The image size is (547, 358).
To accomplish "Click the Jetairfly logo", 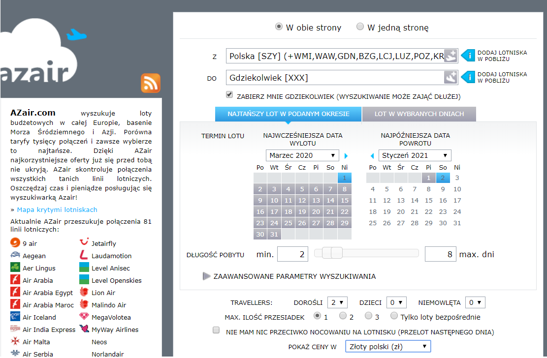I will pyautogui.click(x=84, y=241).
